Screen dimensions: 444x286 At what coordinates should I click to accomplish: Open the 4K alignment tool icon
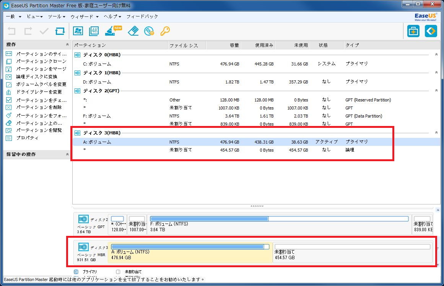[x=94, y=31]
